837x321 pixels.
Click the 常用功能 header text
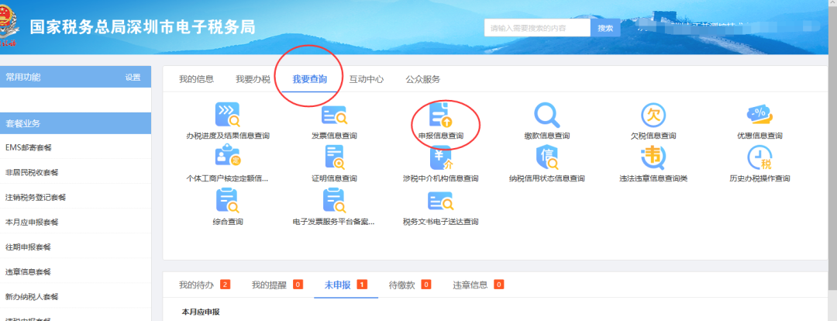point(23,77)
